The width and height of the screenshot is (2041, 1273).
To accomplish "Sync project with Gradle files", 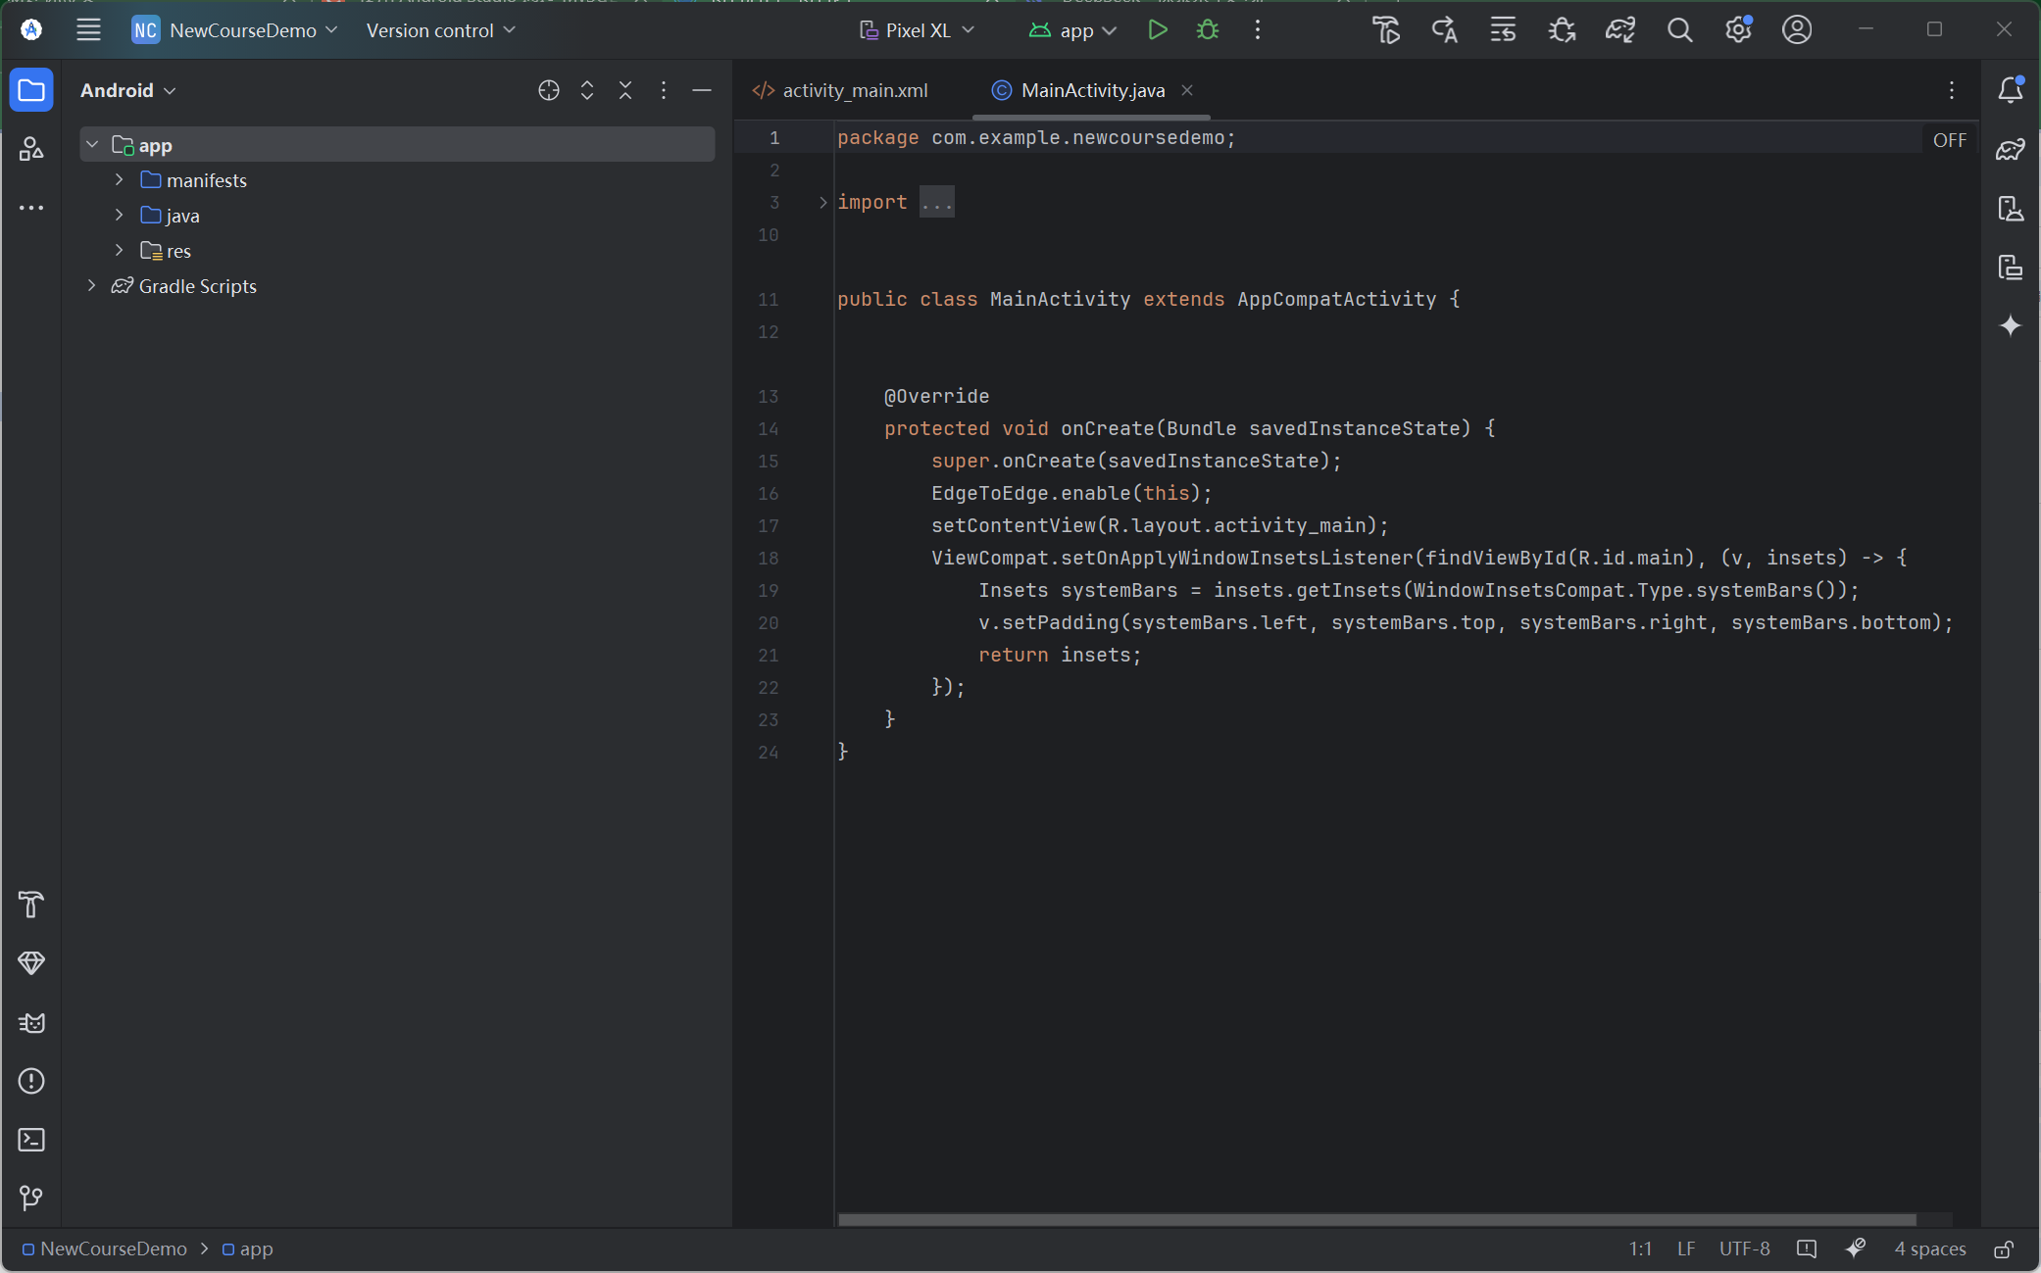I will click(1619, 30).
